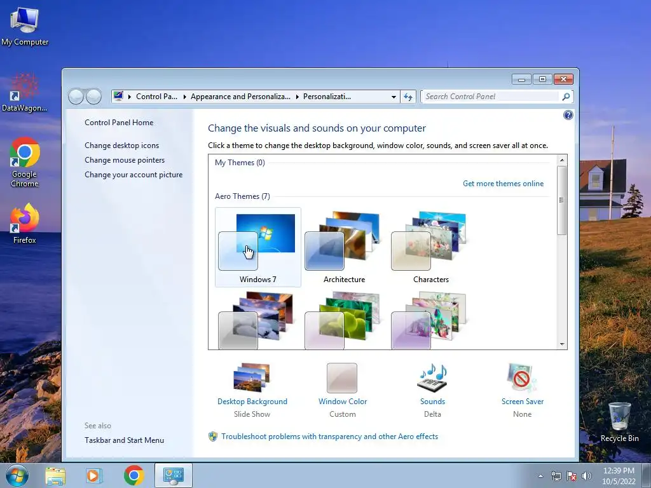Open the Screen Saver icon
This screenshot has height=488, width=651.
point(522,377)
